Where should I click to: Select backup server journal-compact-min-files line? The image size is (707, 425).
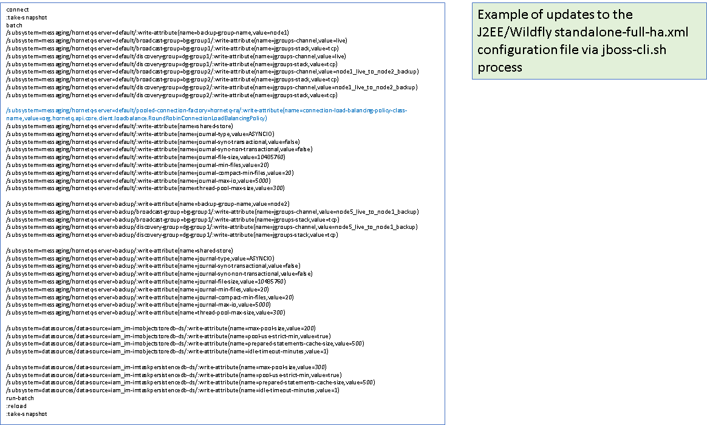[150, 297]
